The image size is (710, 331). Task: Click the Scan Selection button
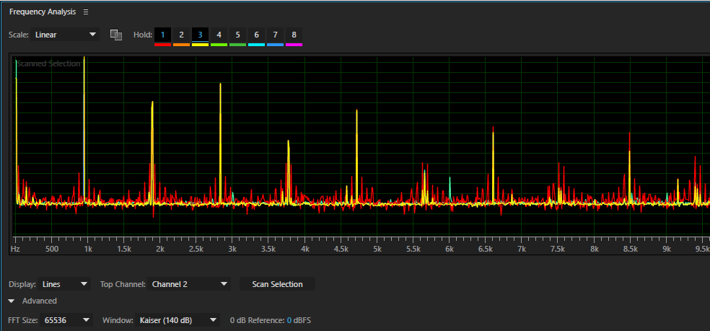pos(277,284)
